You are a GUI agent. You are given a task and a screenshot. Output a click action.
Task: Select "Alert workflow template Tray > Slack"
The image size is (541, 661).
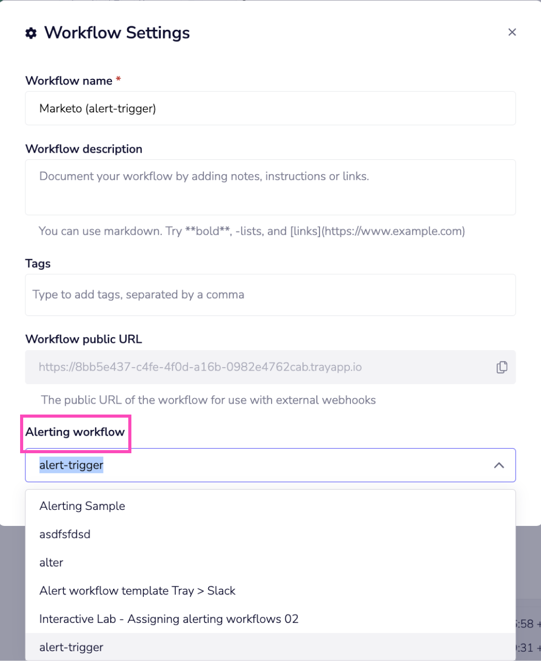[138, 591]
